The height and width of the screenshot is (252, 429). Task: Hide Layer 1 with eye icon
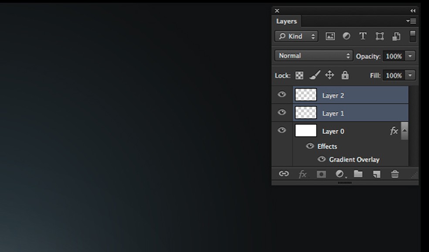[x=282, y=112]
